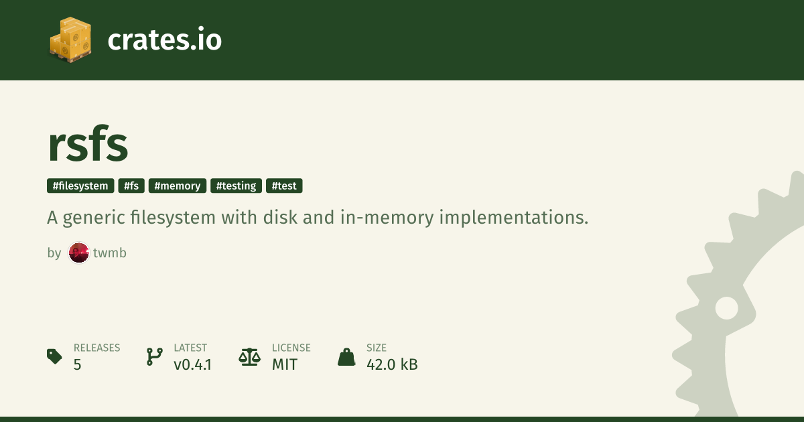The image size is (804, 422).
Task: Click the v0.4.1 version label
Action: [193, 364]
